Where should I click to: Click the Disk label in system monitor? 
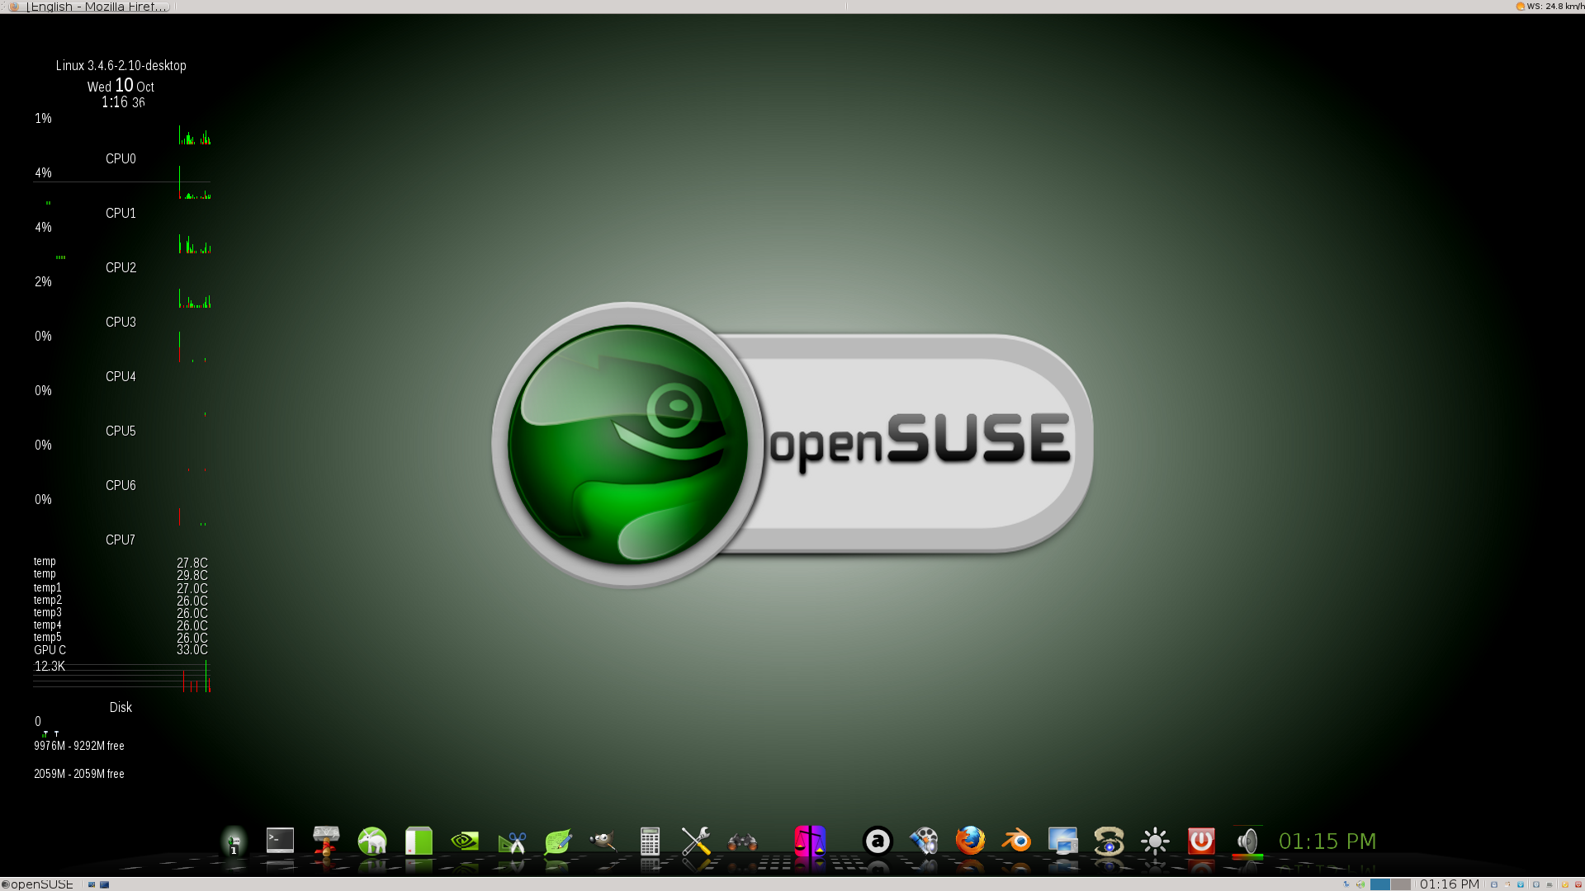121,707
